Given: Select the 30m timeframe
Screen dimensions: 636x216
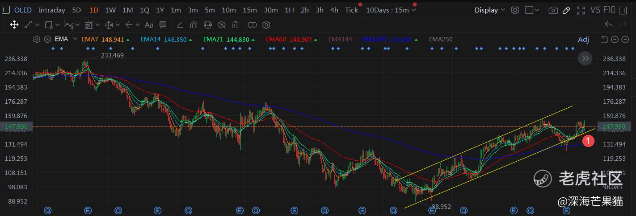Looking at the screenshot, I should coord(270,10).
